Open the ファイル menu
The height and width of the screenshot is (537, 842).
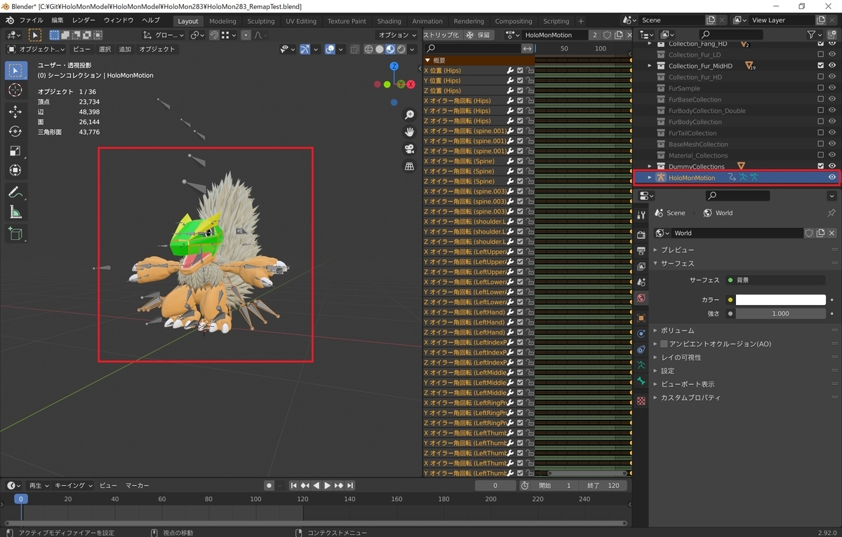point(31,20)
